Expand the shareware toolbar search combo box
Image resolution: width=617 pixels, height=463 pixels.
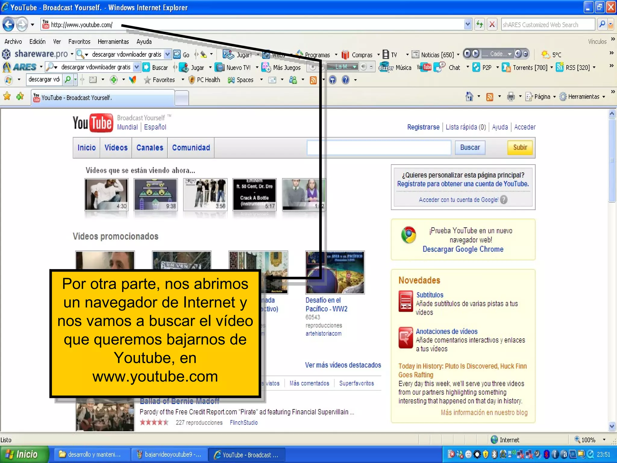(x=168, y=54)
